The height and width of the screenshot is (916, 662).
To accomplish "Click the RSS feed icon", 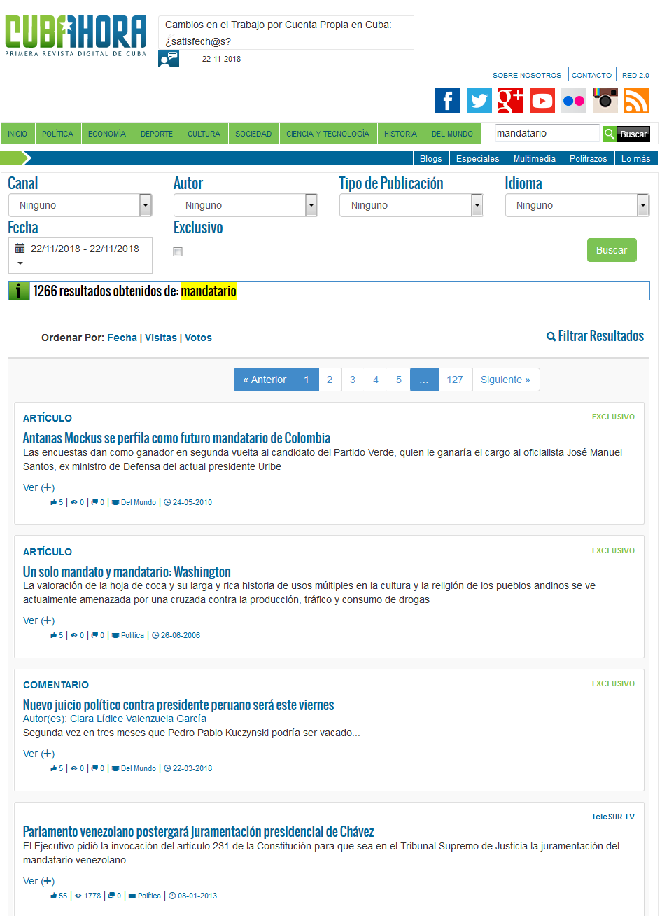I will (x=637, y=101).
